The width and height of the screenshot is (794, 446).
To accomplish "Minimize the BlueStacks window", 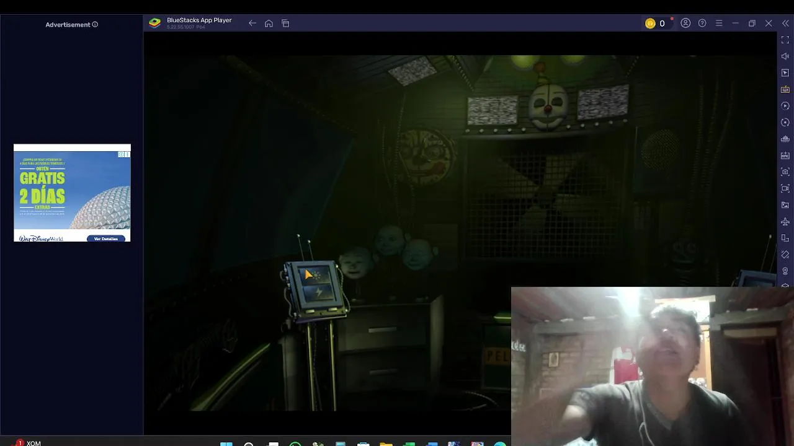I will coord(735,24).
